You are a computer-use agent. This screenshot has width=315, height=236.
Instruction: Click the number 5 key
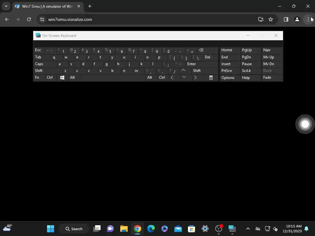point(109,50)
